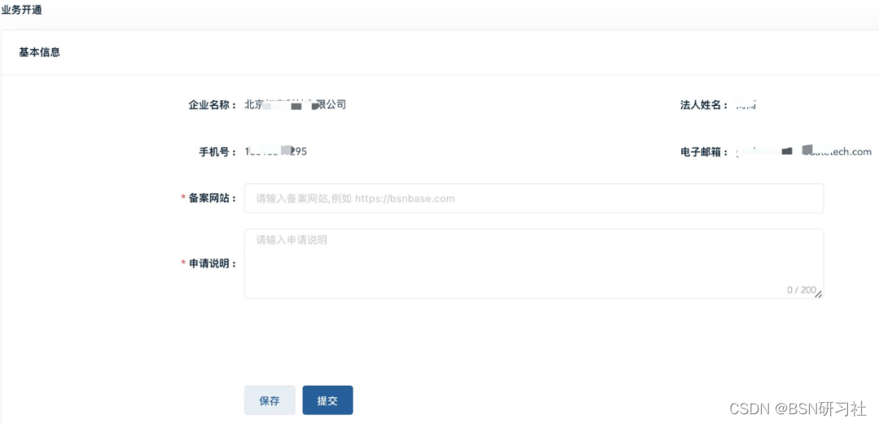Image resolution: width=879 pixels, height=424 pixels.
Task: Select the 企业名称 label
Action: point(212,105)
